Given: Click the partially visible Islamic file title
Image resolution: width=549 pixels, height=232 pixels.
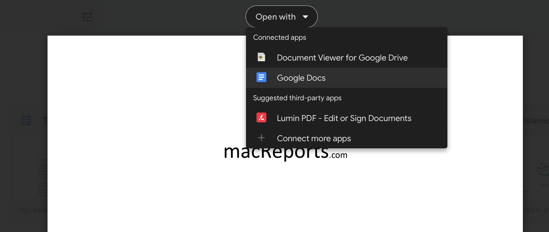Looking at the screenshot, I should coord(535,120).
